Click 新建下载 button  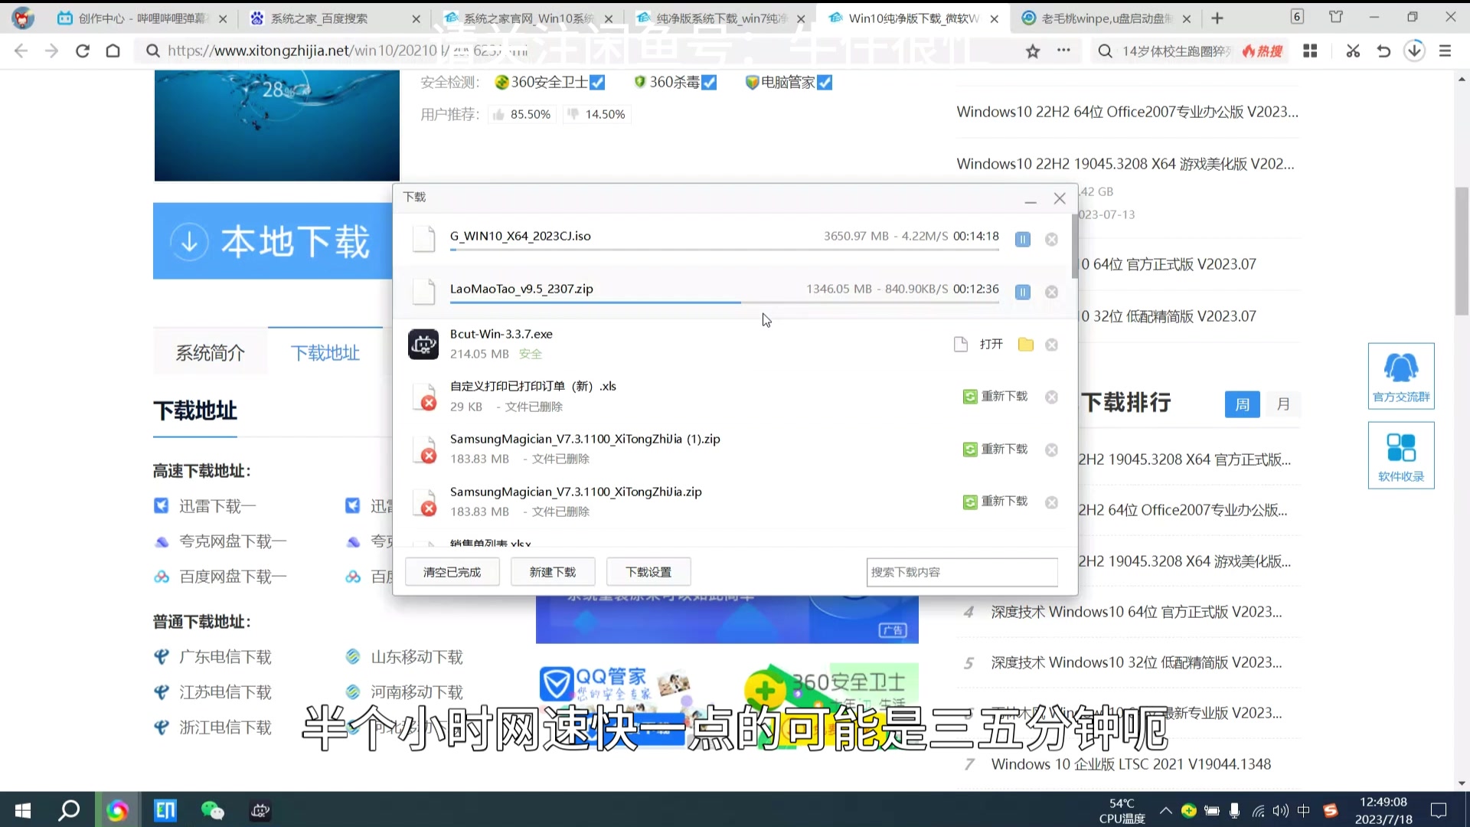(x=553, y=572)
